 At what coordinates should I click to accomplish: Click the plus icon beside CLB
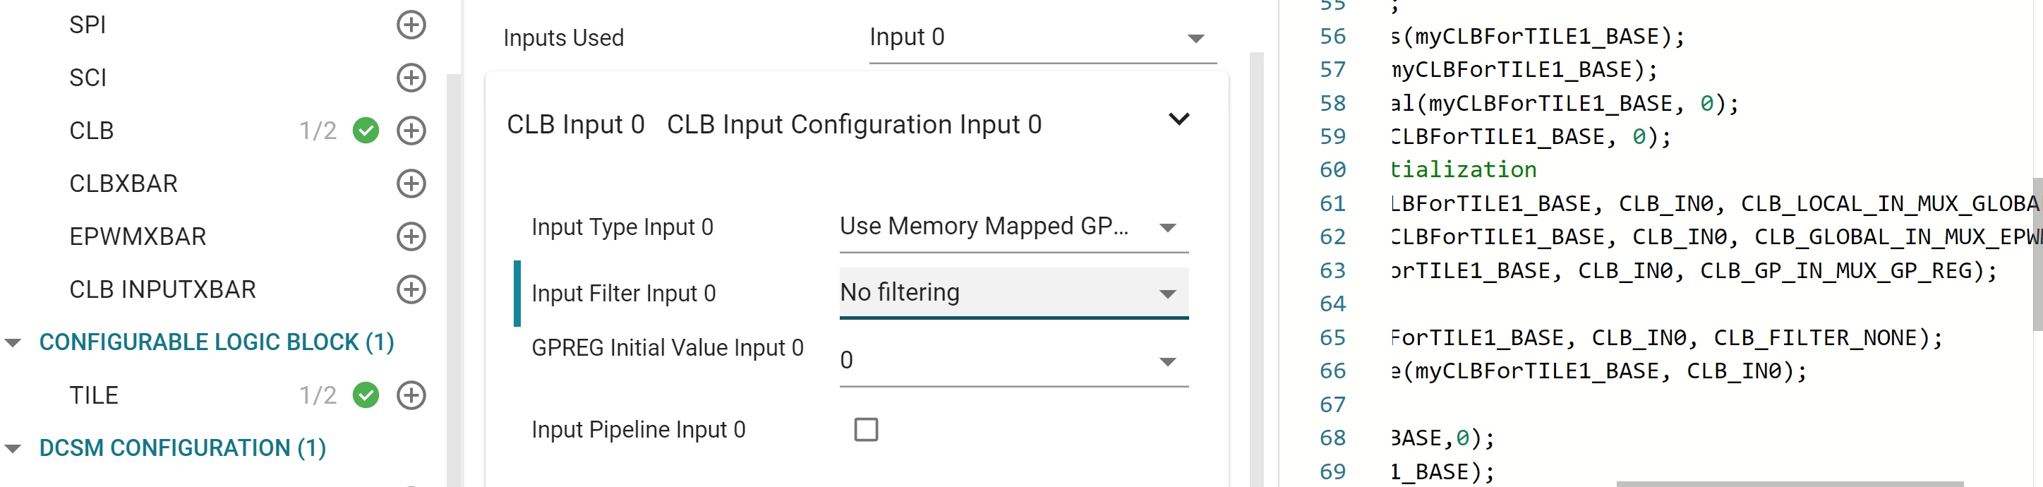click(411, 131)
